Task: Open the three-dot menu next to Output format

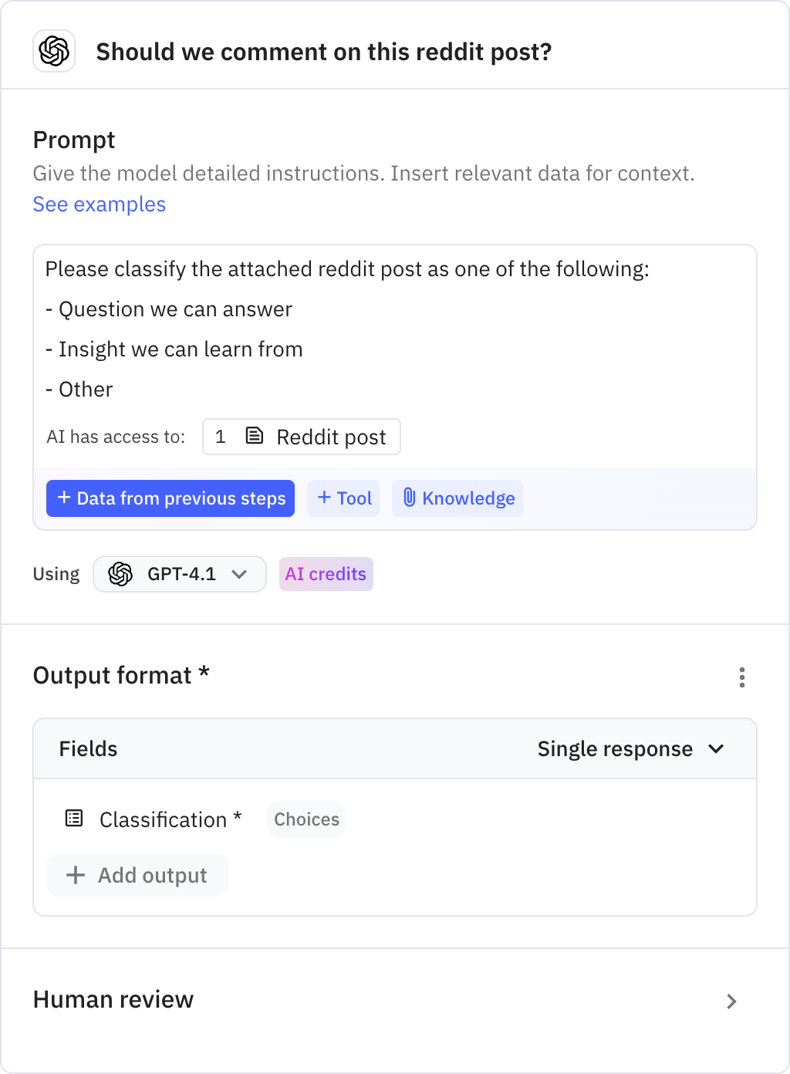Action: coord(742,677)
